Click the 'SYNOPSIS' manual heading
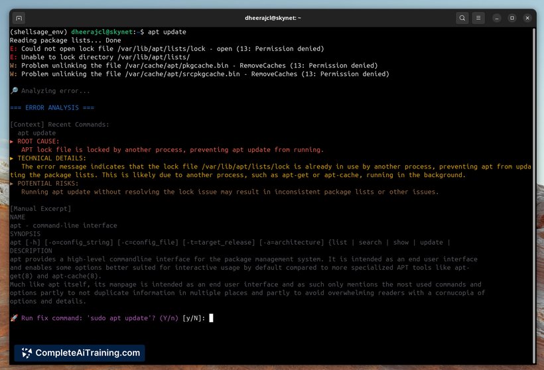 click(x=25, y=234)
